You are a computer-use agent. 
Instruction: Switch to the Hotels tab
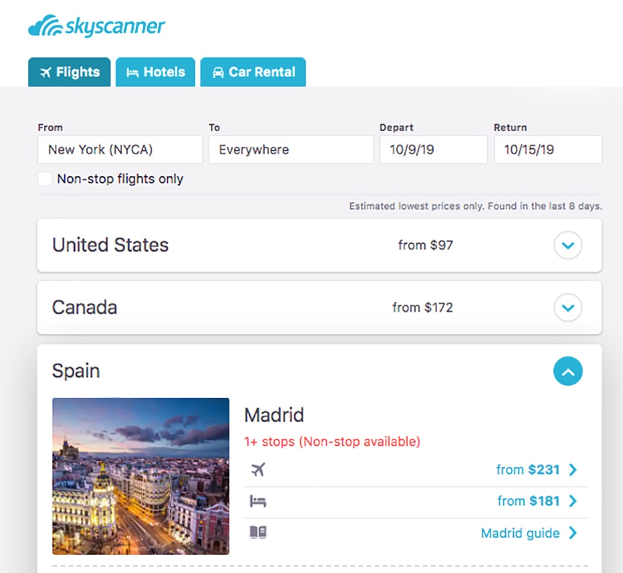[155, 72]
